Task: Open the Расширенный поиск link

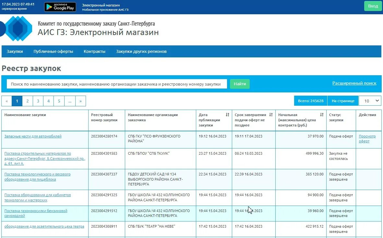Action: 354,83
